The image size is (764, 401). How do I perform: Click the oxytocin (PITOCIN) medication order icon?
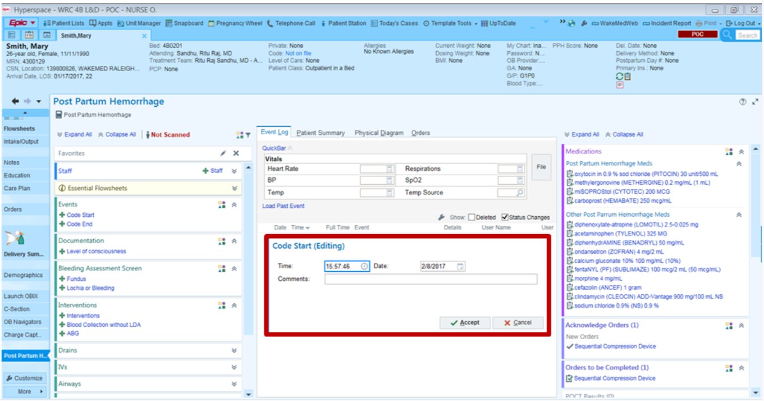(x=570, y=174)
